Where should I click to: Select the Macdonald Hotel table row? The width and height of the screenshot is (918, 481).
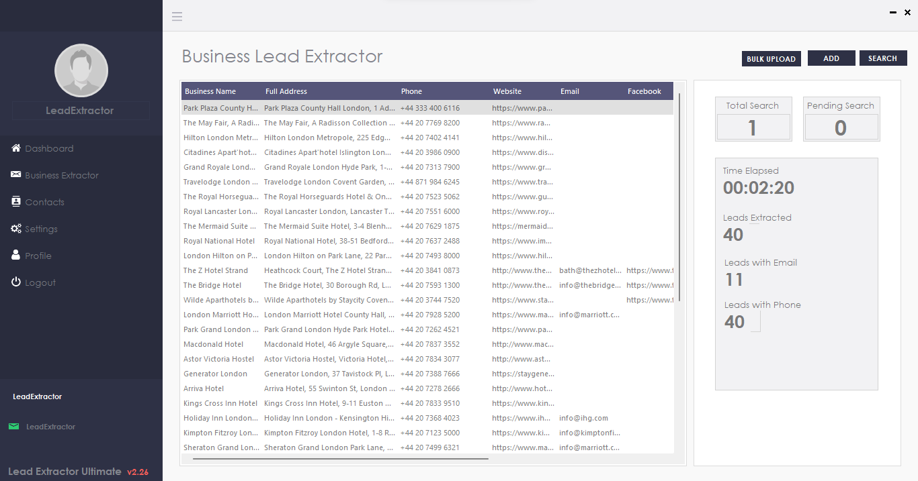tap(302, 343)
